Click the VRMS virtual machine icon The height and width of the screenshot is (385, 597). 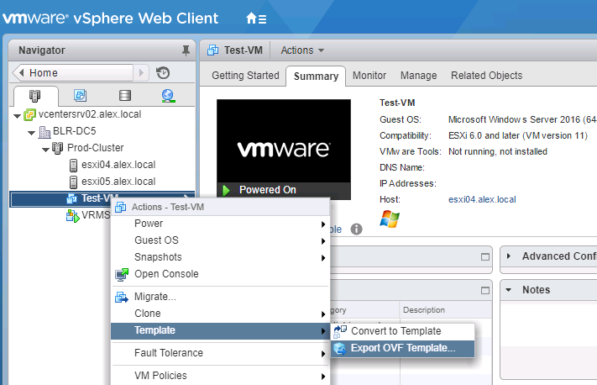point(72,216)
